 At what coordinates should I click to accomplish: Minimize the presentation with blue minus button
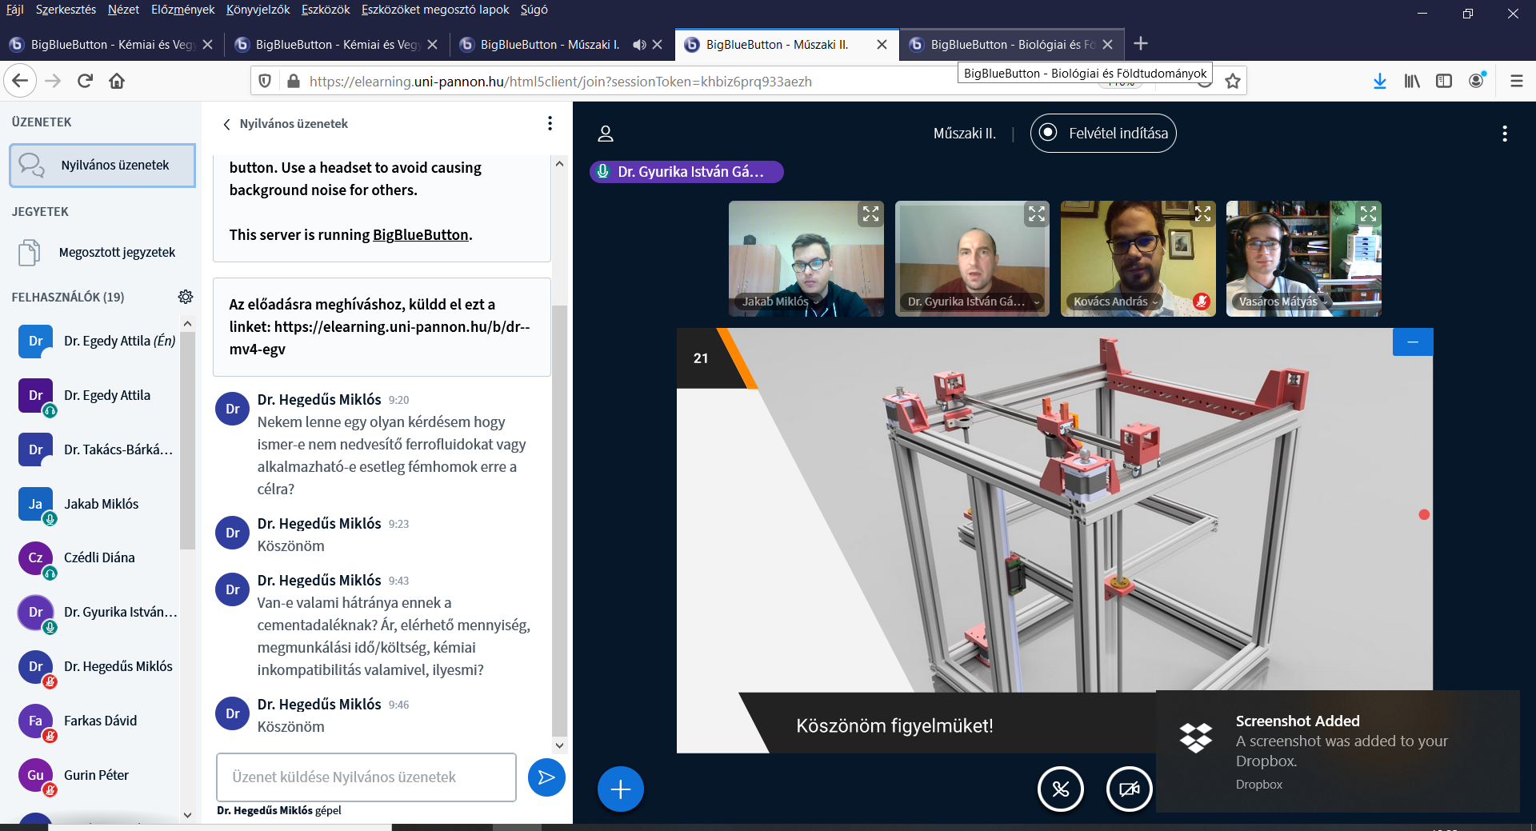tap(1412, 342)
